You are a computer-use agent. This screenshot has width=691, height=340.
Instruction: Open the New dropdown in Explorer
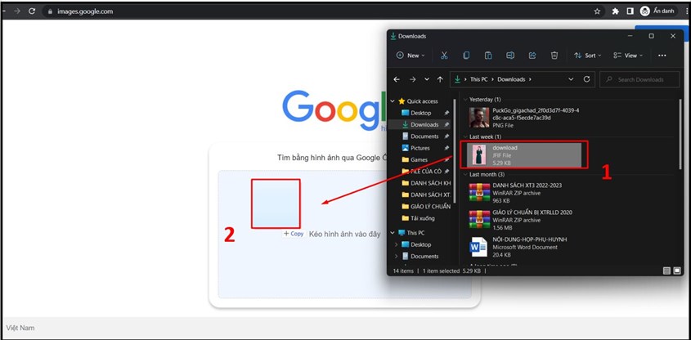(x=411, y=56)
